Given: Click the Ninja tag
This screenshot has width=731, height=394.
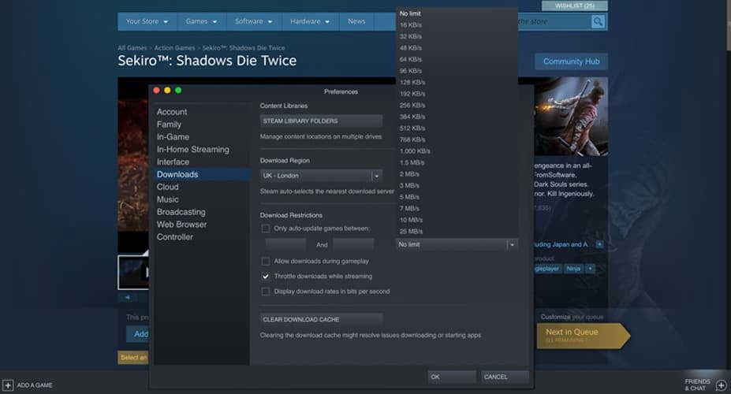Looking at the screenshot, I should (x=573, y=269).
